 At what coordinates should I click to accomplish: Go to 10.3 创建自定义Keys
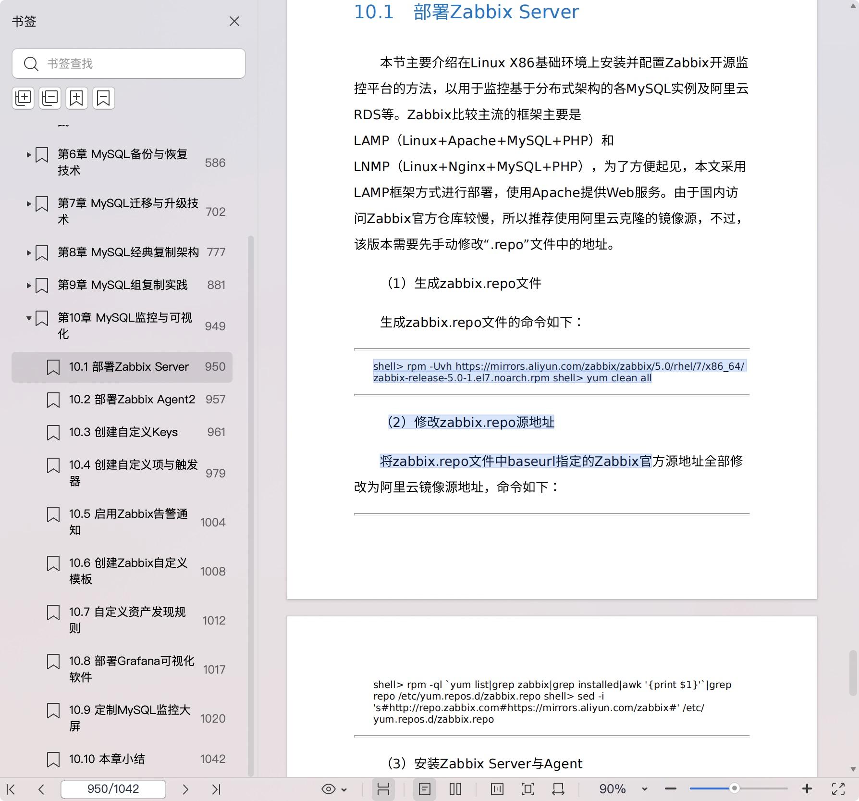pyautogui.click(x=123, y=432)
